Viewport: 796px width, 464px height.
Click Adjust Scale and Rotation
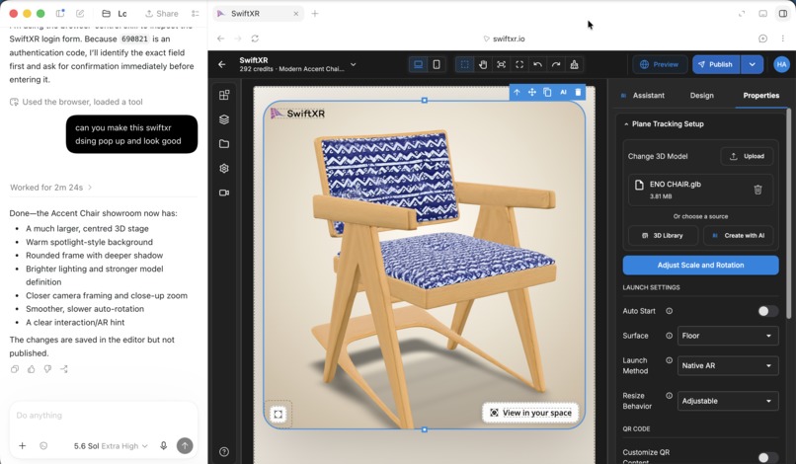coord(700,265)
